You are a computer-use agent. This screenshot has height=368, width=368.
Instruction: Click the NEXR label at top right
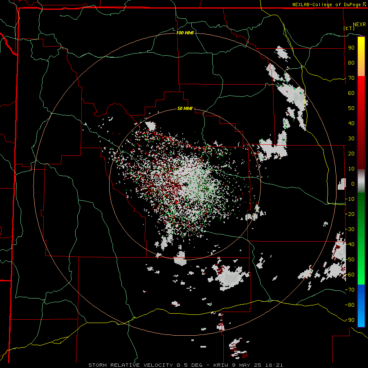tap(359, 25)
